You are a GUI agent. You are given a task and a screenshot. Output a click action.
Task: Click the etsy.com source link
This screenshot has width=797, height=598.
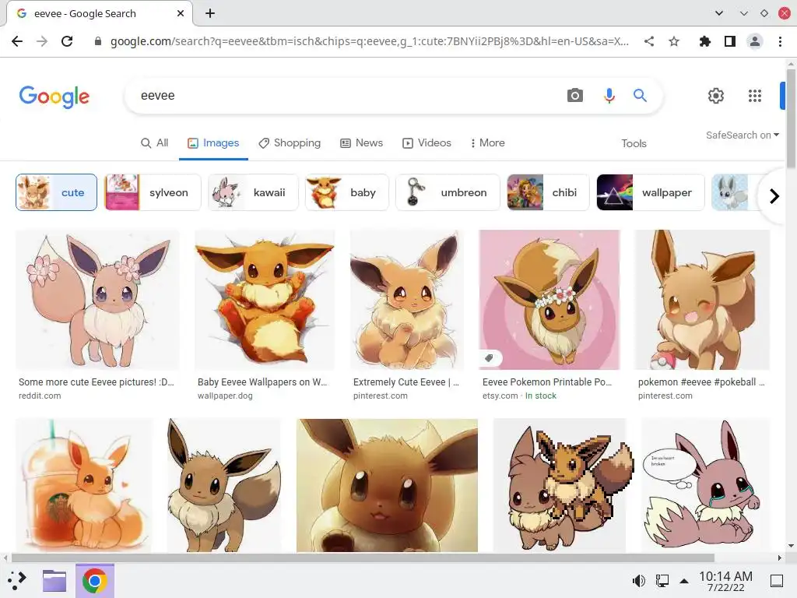pyautogui.click(x=500, y=396)
